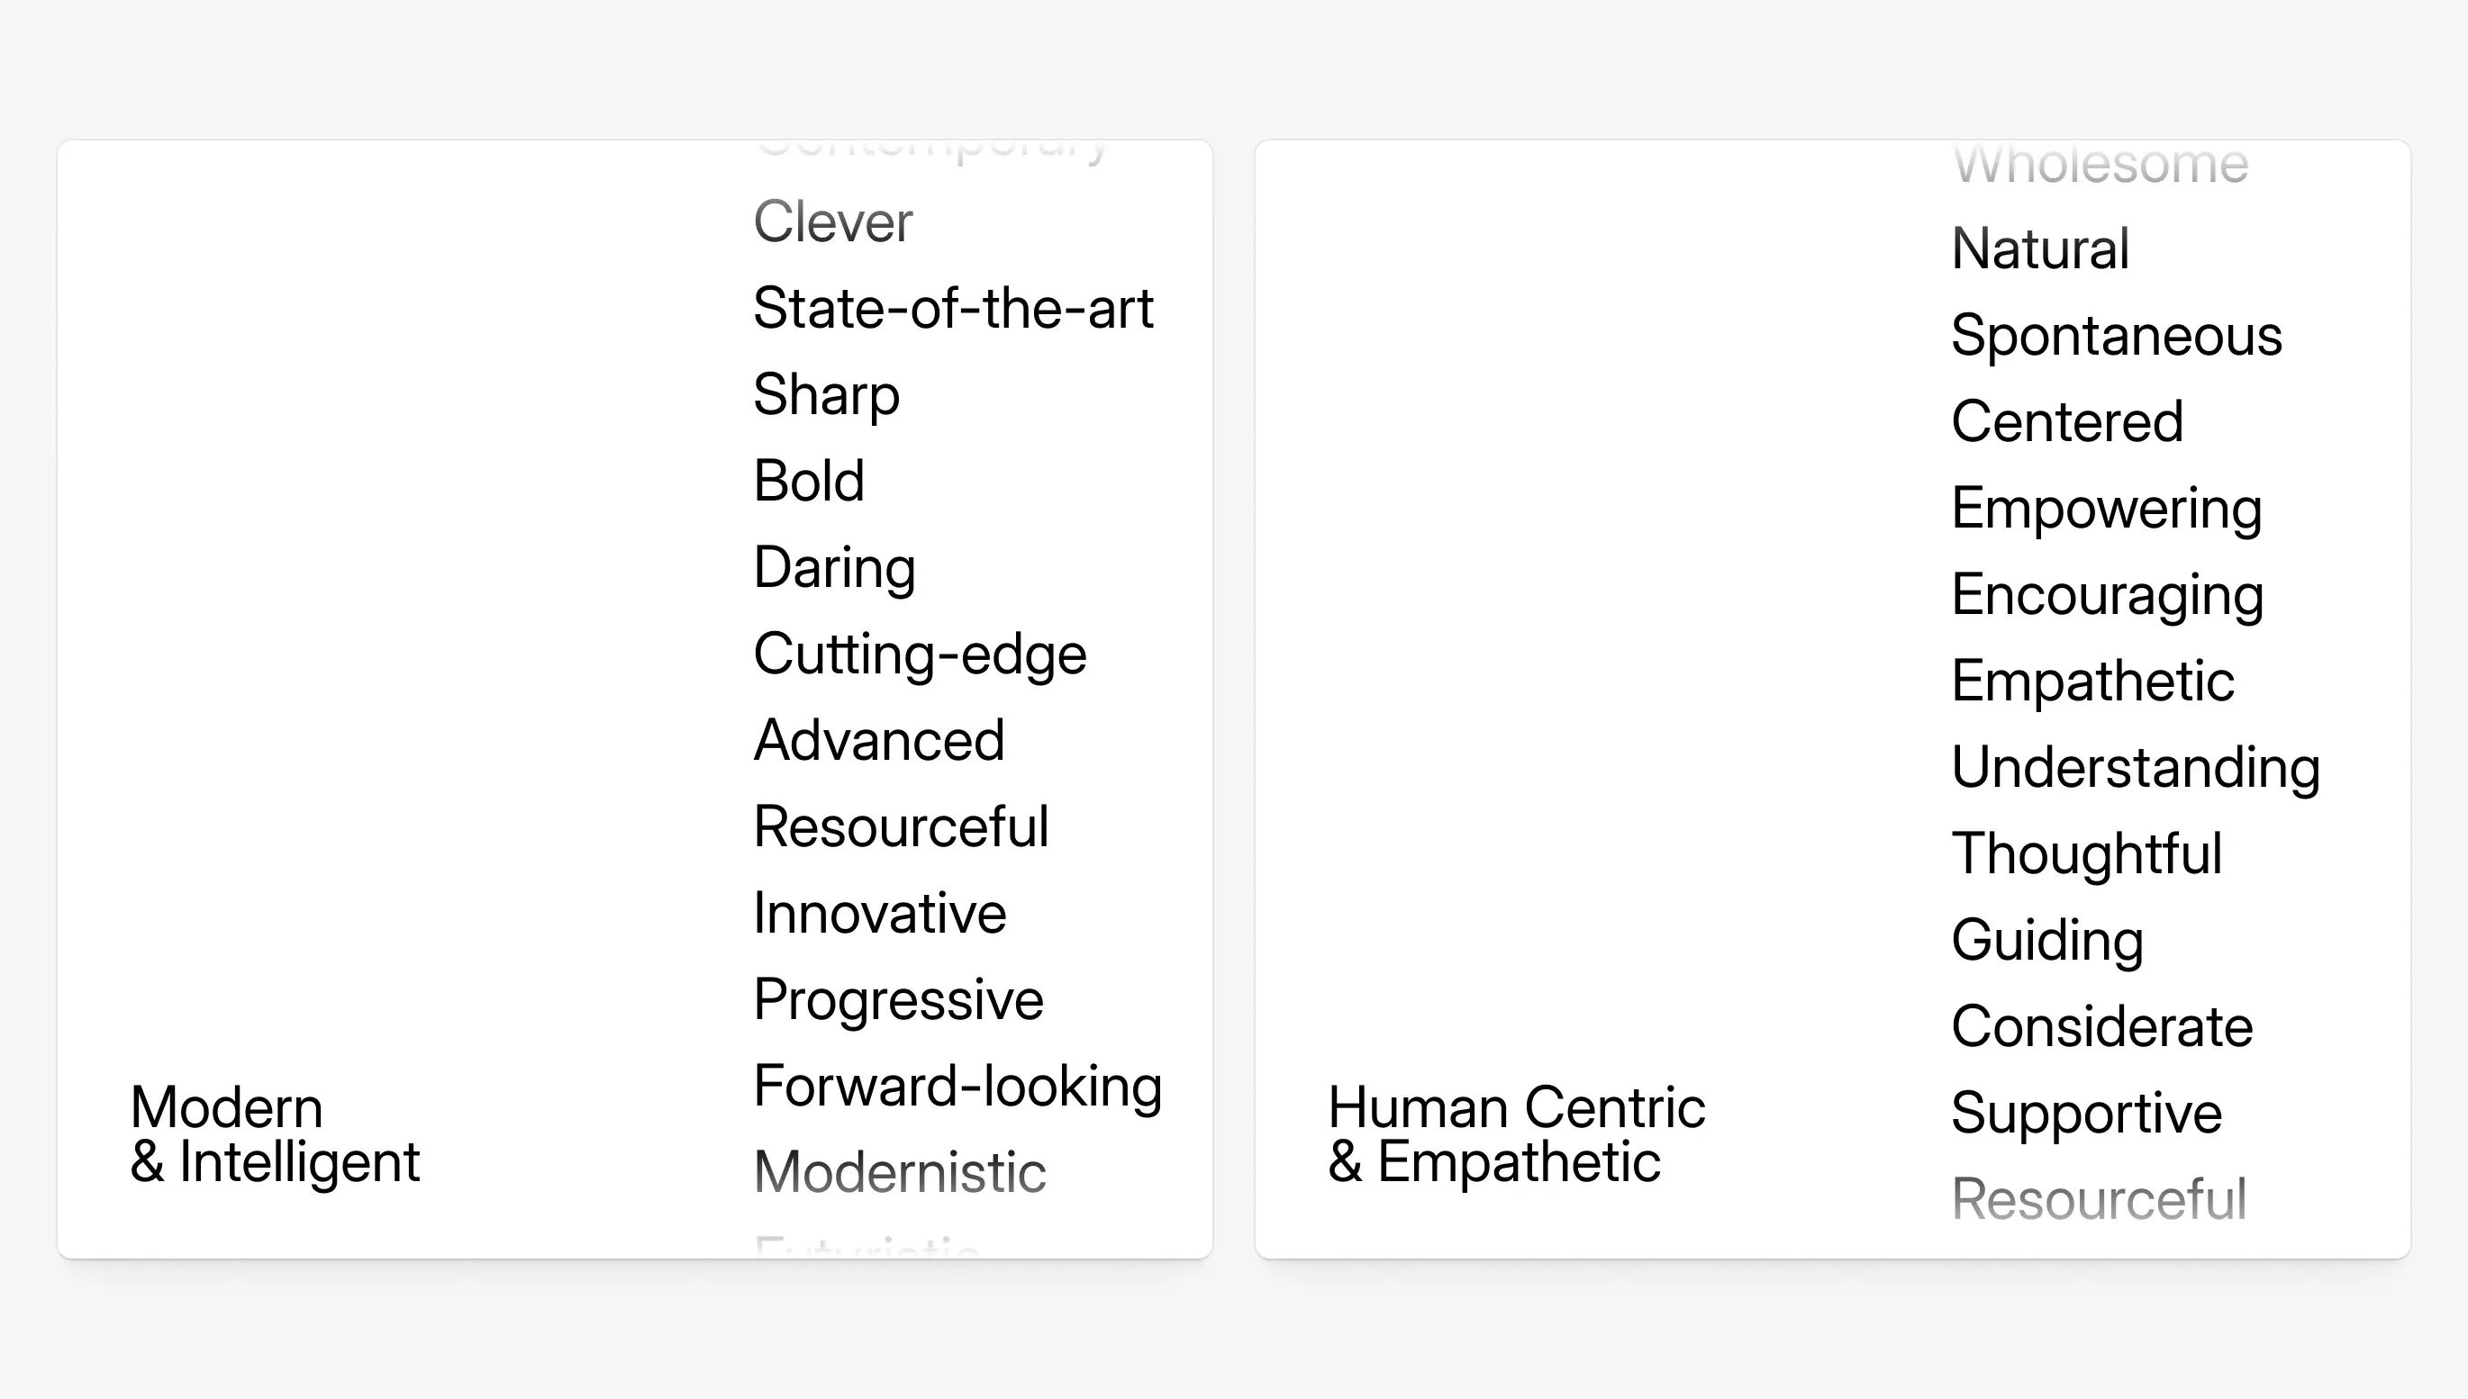Select 'Empathetic' trait option
The height and width of the screenshot is (1399, 2468).
click(2093, 679)
